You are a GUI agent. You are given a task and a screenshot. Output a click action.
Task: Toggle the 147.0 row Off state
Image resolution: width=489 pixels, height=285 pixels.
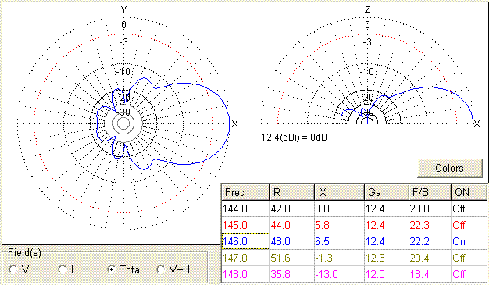coord(469,258)
